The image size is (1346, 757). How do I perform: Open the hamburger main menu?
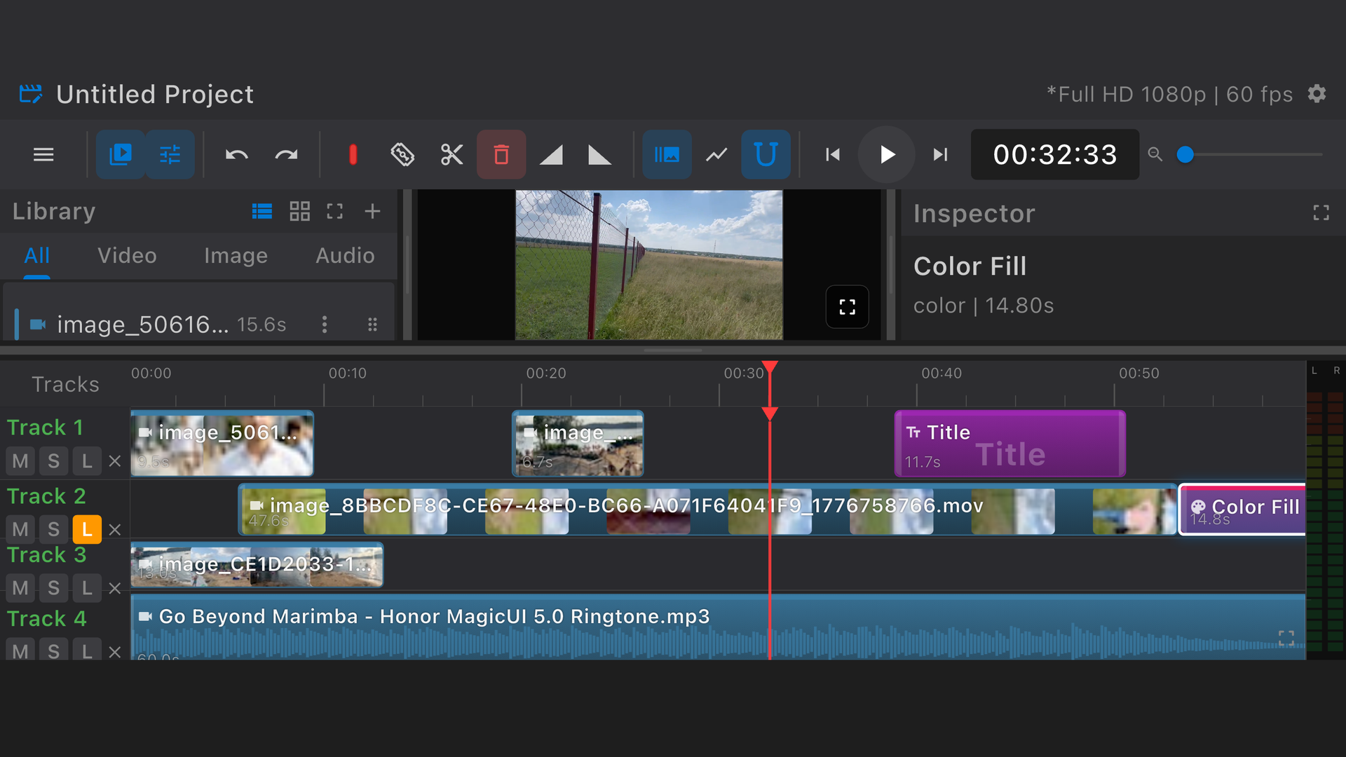point(43,154)
